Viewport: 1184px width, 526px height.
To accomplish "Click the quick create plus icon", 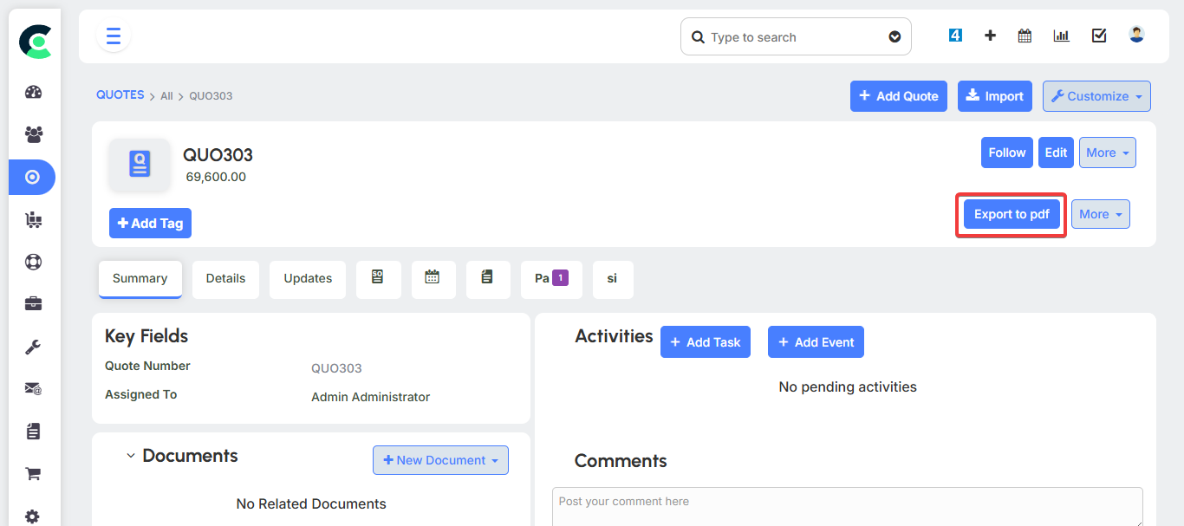I will click(990, 36).
